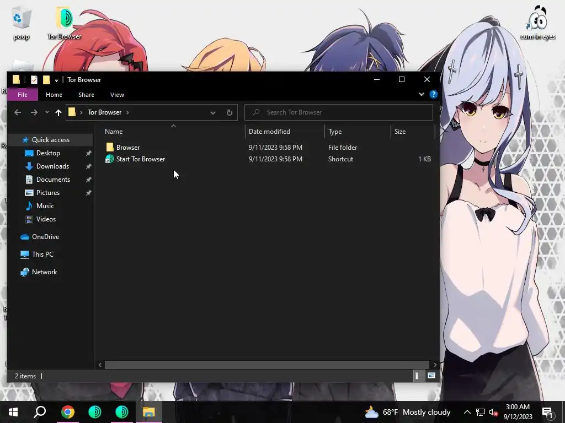Click the Tor Browser breadcrumb in address bar

point(104,112)
